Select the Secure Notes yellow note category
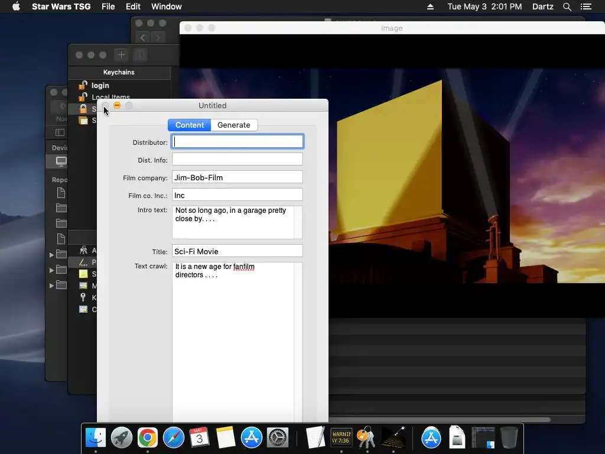 click(83, 274)
